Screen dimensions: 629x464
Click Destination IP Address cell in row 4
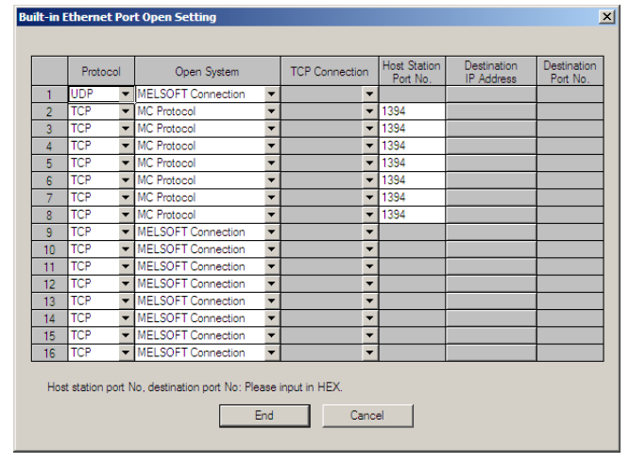tap(490, 146)
